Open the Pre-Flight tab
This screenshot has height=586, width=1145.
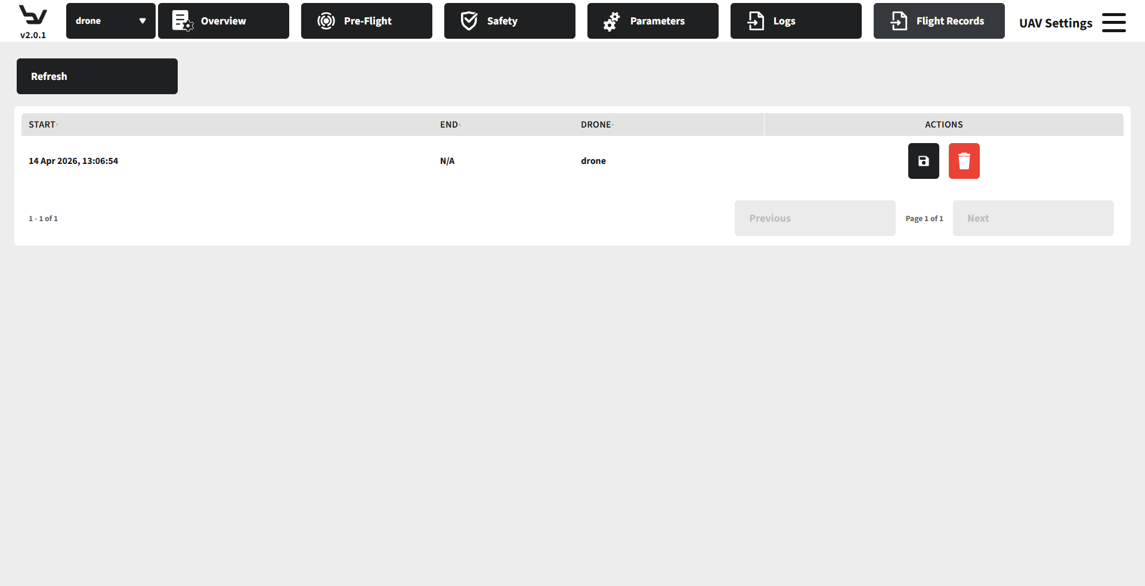click(x=367, y=21)
